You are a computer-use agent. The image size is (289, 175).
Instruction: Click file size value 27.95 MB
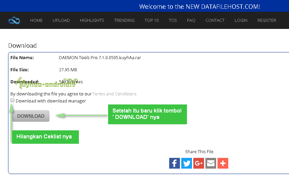68,70
